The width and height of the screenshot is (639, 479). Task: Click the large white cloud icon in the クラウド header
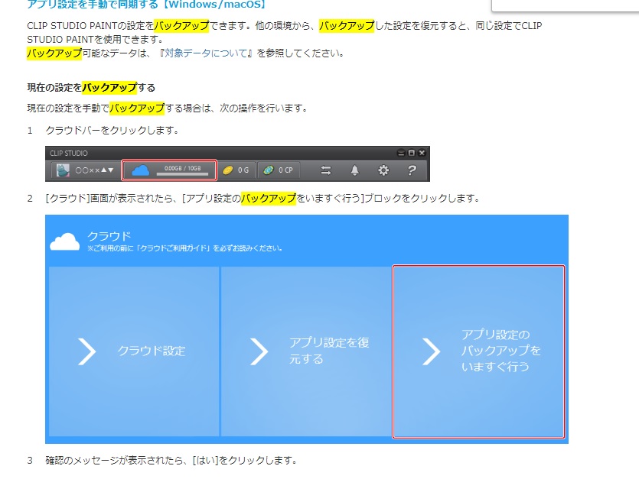click(x=64, y=241)
